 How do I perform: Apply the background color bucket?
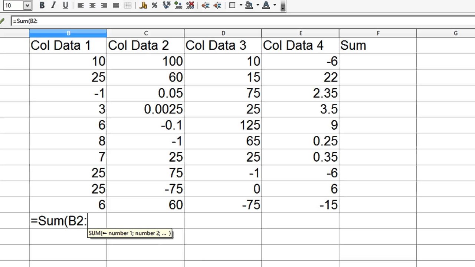(x=249, y=5)
